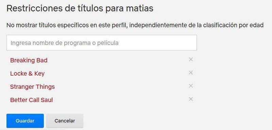Viewport: 272px width, 130px height.
Task: Remove Stranger Things via its X icon
Action: (191, 86)
